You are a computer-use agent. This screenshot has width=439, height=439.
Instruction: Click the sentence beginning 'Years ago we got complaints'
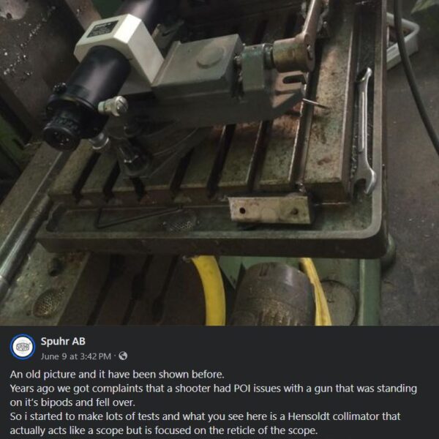point(214,389)
